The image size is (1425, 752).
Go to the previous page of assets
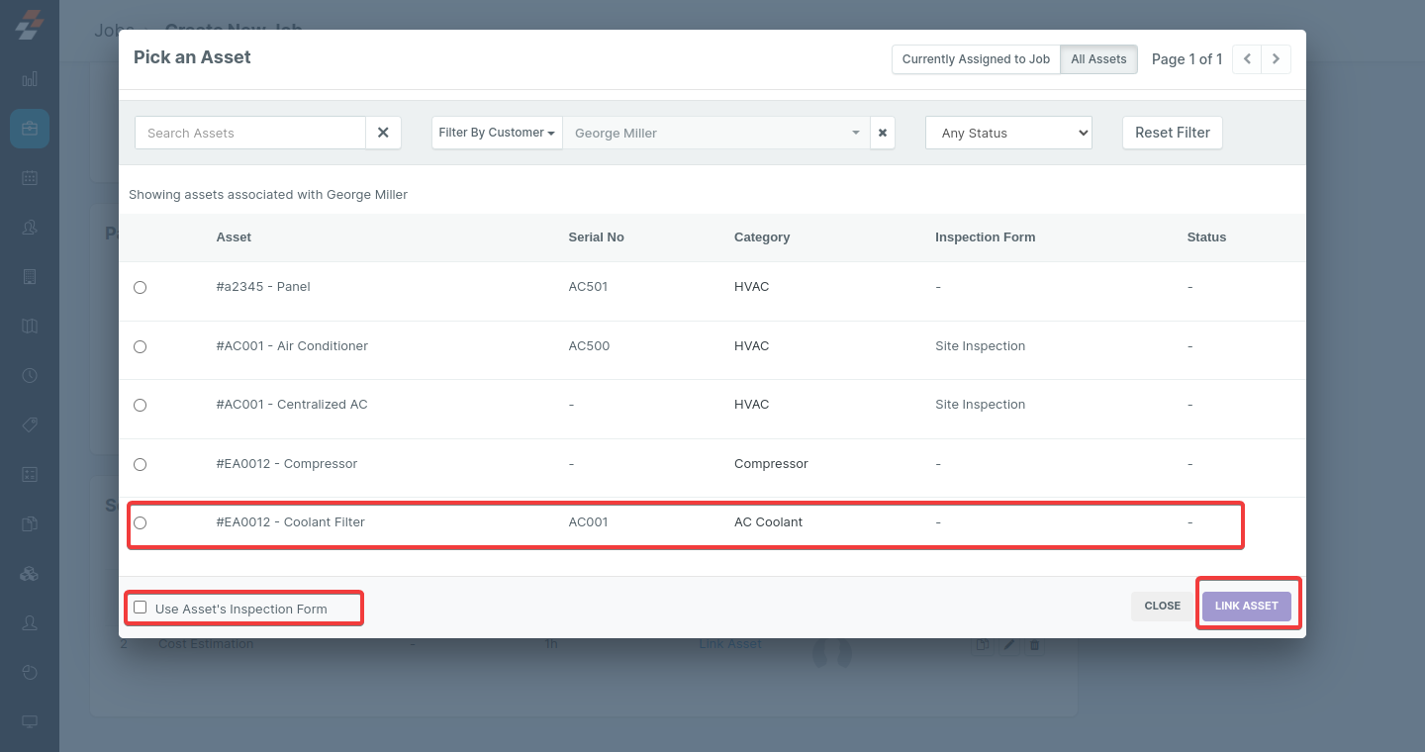click(1247, 59)
